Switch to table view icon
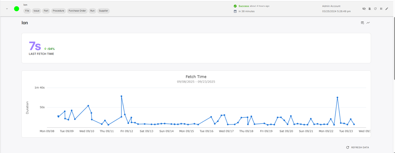 pos(362,23)
